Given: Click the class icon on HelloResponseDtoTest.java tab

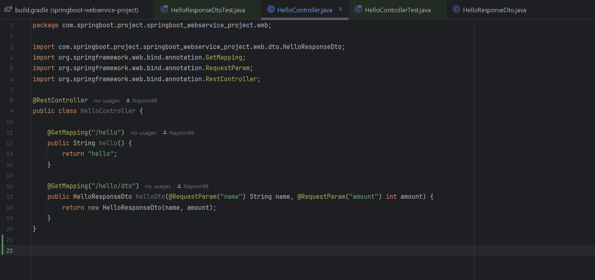Looking at the screenshot, I should pos(164,9).
